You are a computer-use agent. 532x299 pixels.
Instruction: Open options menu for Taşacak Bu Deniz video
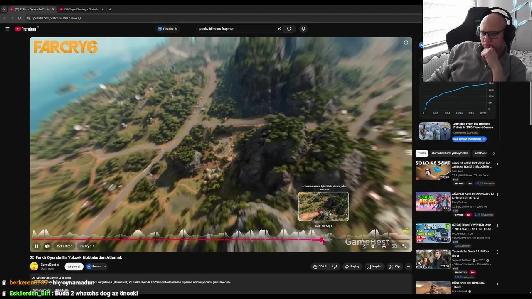pos(498,252)
